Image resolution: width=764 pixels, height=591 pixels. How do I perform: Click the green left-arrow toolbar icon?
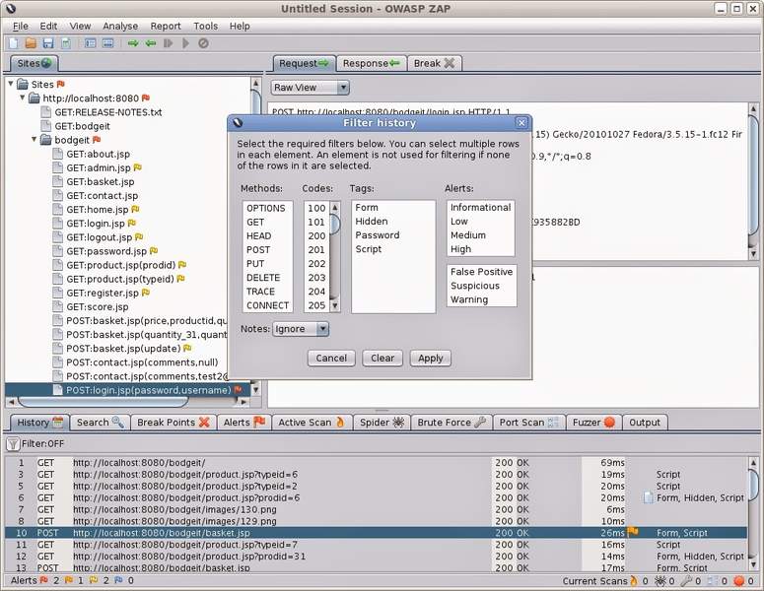[x=151, y=43]
